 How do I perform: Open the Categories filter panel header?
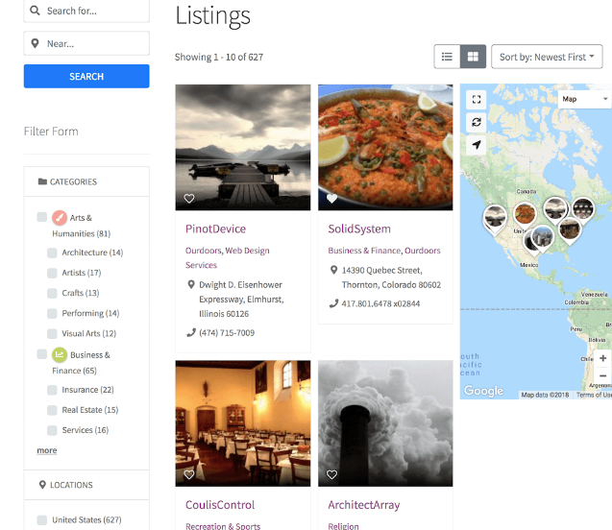[86, 181]
